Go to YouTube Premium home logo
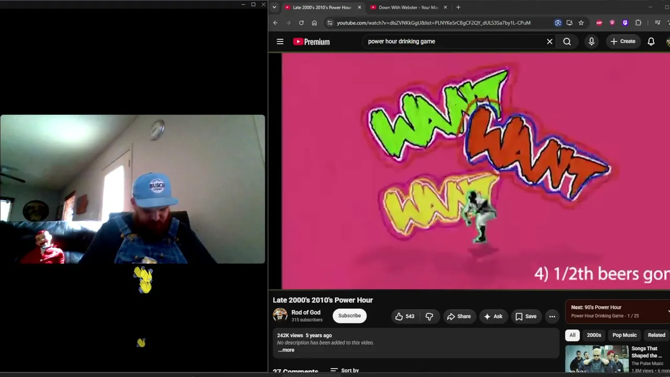This screenshot has height=377, width=670. [x=311, y=42]
